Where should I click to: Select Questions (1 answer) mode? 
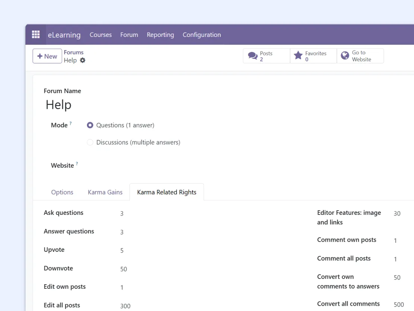(90, 125)
